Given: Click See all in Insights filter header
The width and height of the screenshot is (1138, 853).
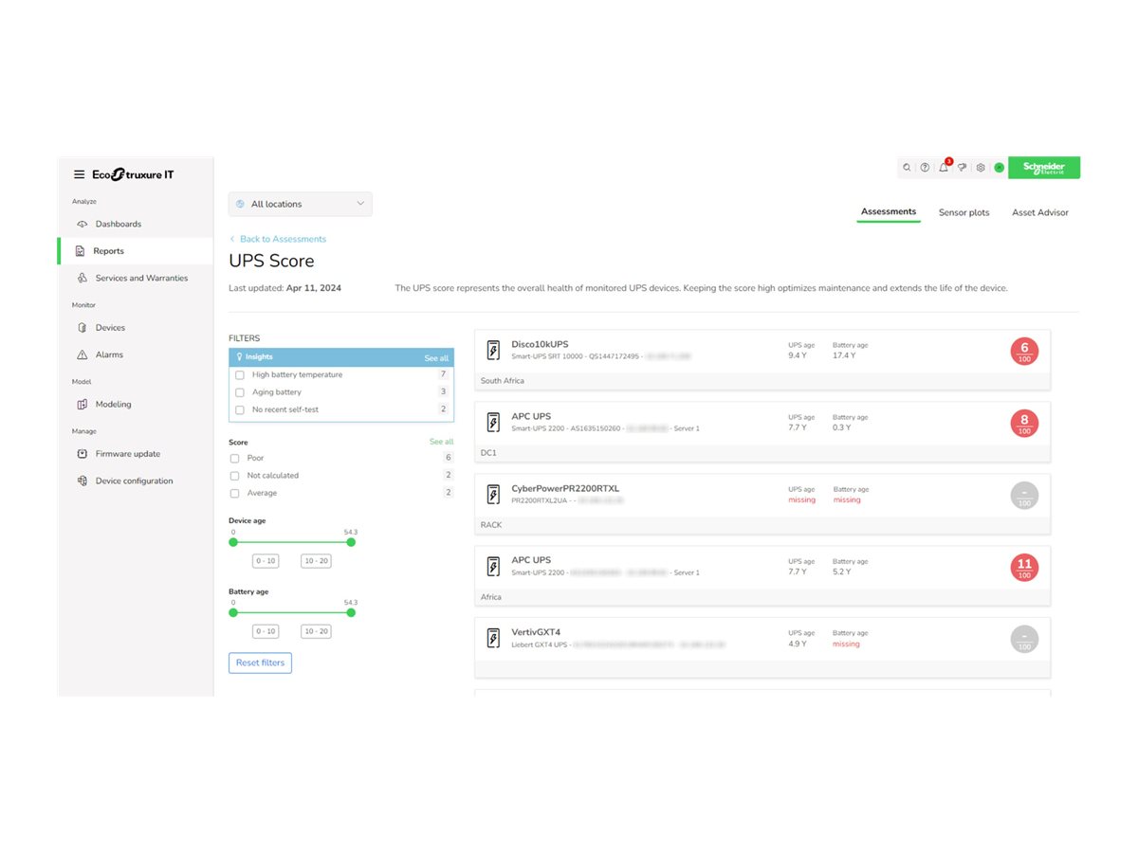Looking at the screenshot, I should (x=436, y=358).
